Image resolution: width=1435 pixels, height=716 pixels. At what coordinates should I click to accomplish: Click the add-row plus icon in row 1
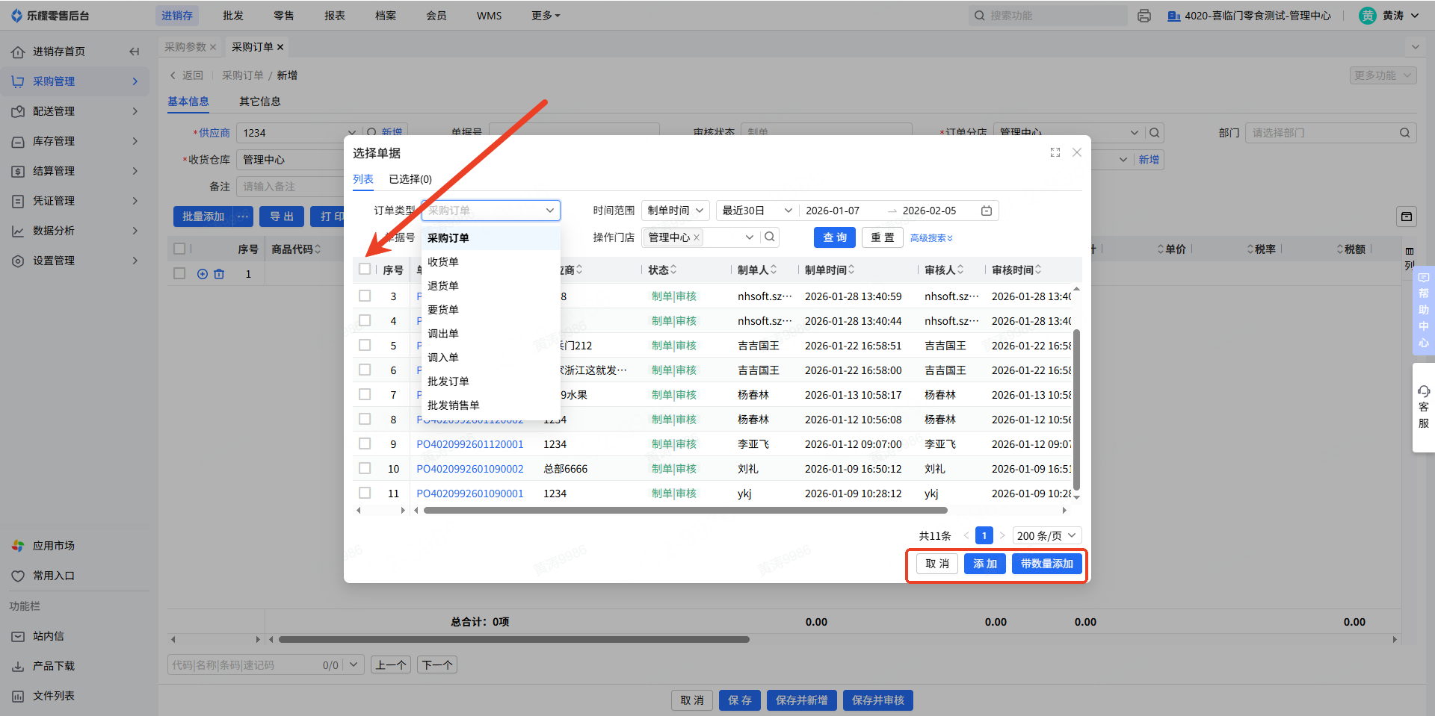(x=203, y=274)
